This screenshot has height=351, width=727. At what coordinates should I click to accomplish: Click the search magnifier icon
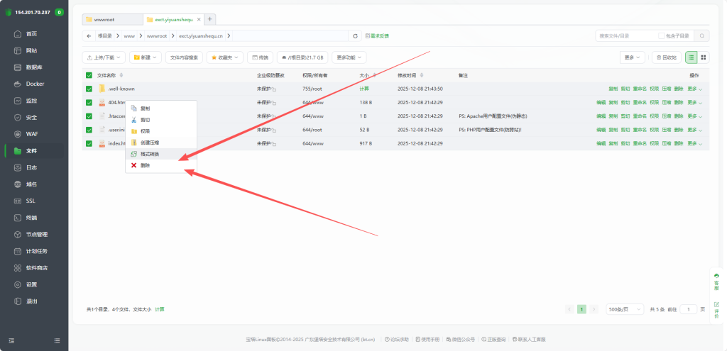(701, 35)
